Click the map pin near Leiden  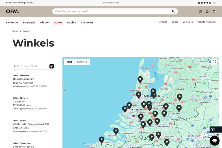tap(129, 106)
